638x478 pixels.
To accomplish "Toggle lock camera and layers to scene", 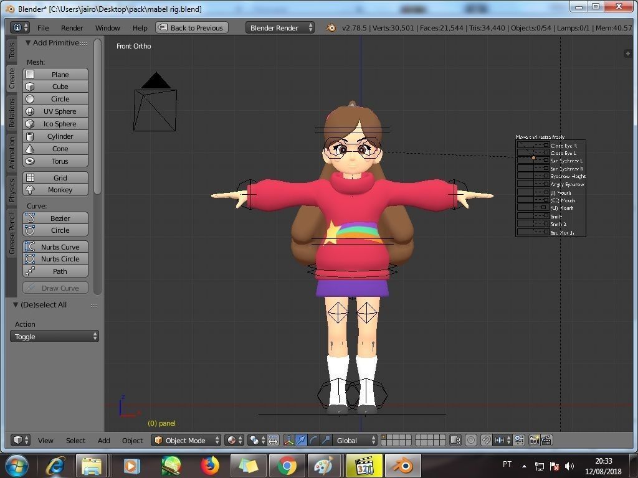I will pos(455,440).
